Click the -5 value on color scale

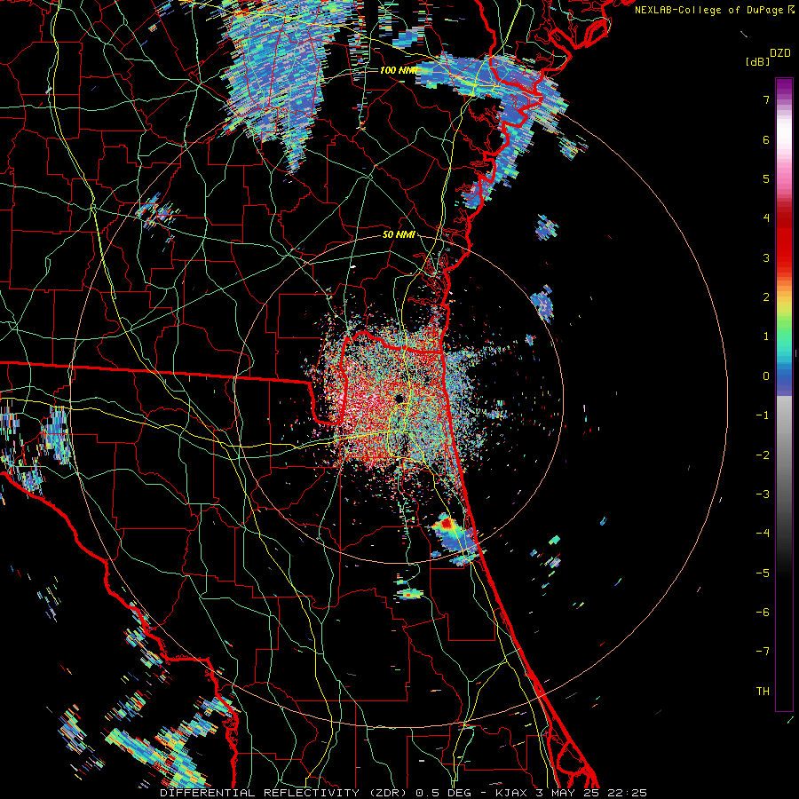[x=763, y=574]
